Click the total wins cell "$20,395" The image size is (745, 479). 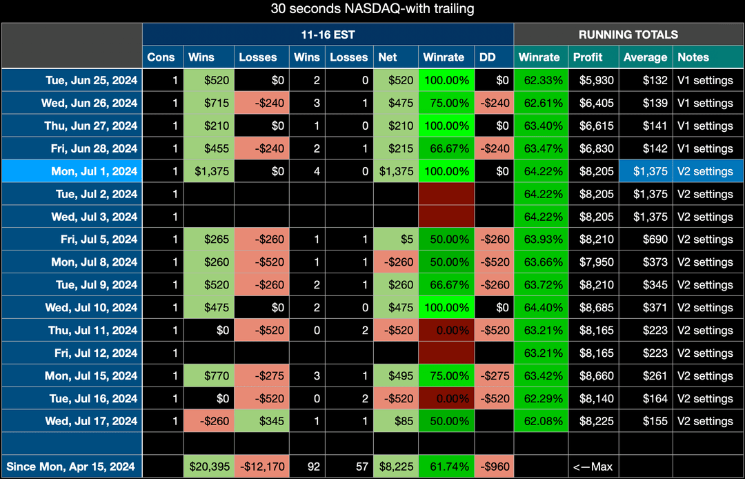tap(208, 467)
